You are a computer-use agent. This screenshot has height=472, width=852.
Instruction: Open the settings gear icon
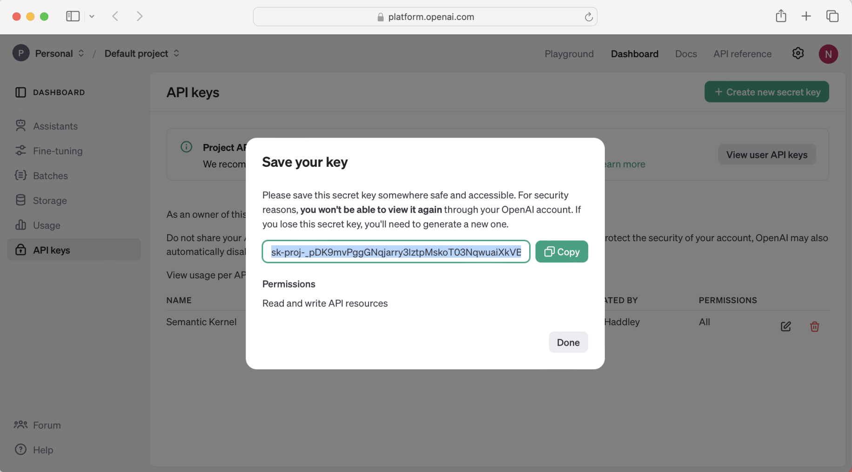pyautogui.click(x=798, y=53)
